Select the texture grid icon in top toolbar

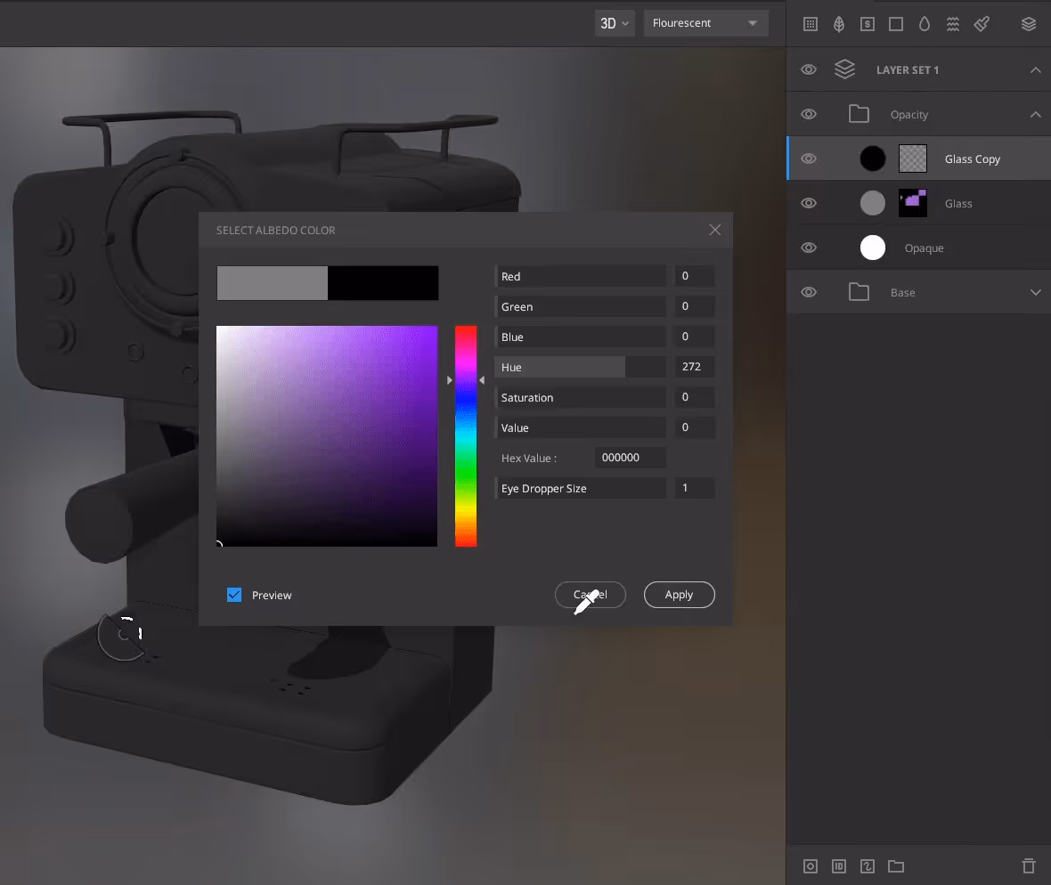pos(810,24)
